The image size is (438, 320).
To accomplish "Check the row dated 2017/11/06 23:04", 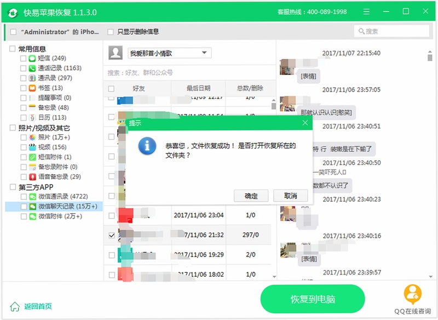I will click(x=112, y=215).
